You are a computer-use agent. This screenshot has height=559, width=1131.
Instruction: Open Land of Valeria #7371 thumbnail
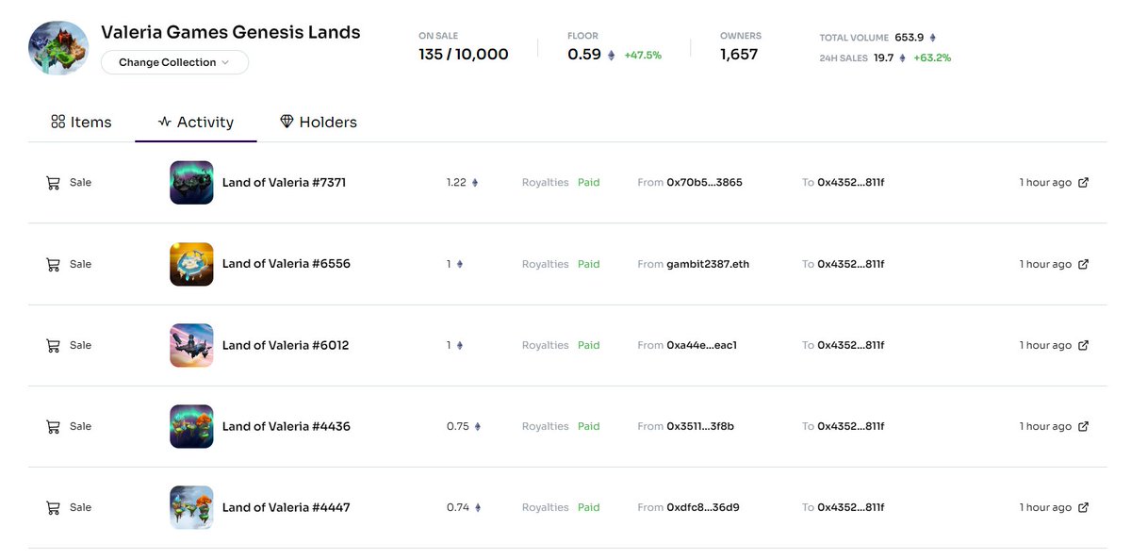click(191, 183)
